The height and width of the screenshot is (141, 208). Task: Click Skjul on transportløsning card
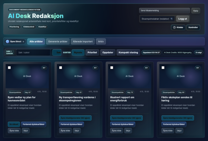(x=77, y=131)
